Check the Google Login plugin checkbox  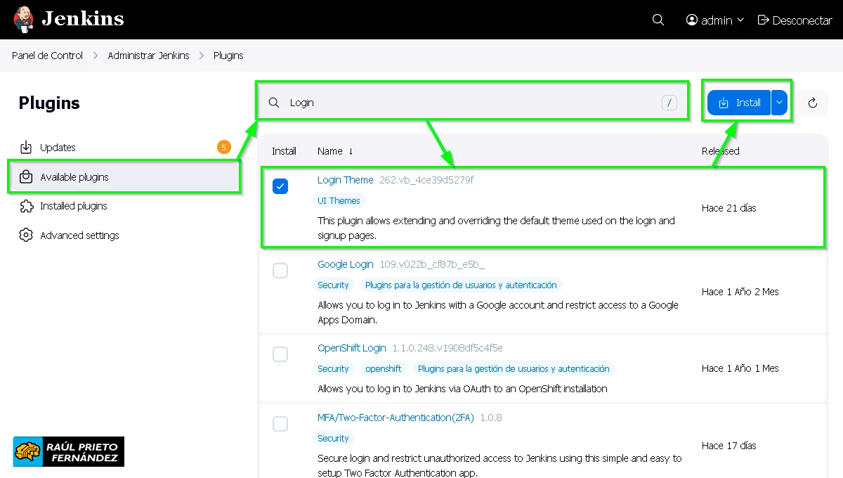coord(280,271)
